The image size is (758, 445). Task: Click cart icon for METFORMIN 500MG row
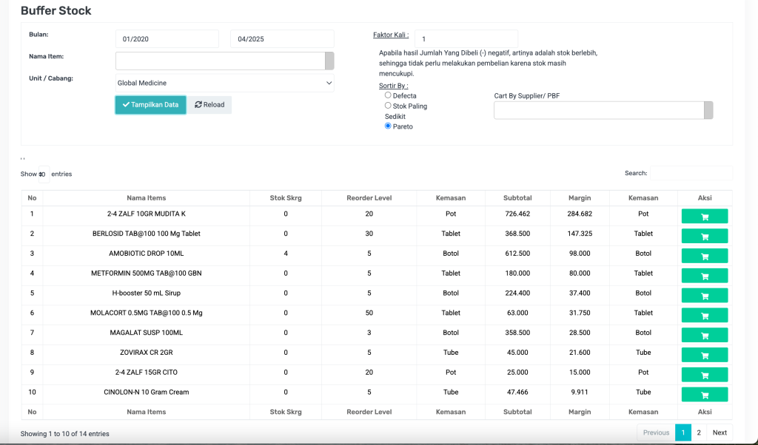click(x=704, y=276)
